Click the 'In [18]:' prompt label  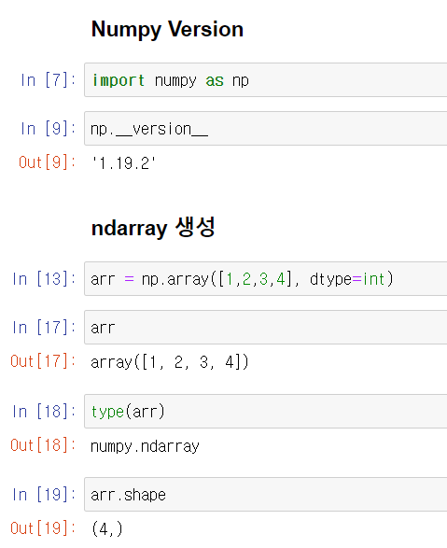point(44,412)
